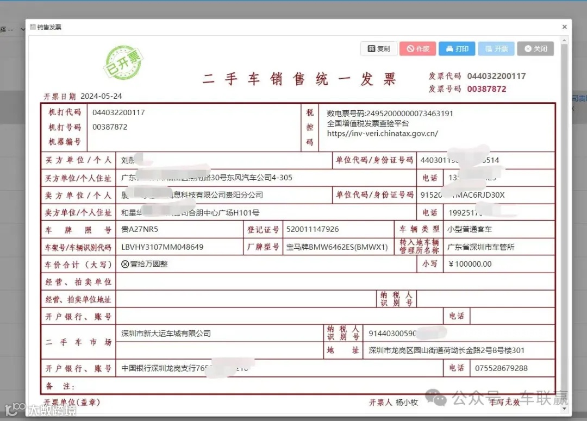
Task: Click the invoice date 2024-05-24
Action: tap(101, 96)
